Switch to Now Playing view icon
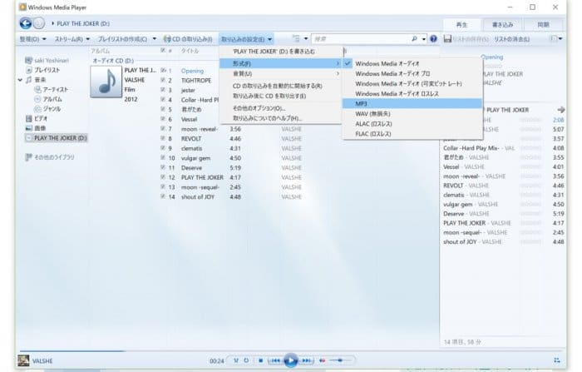 point(557,360)
